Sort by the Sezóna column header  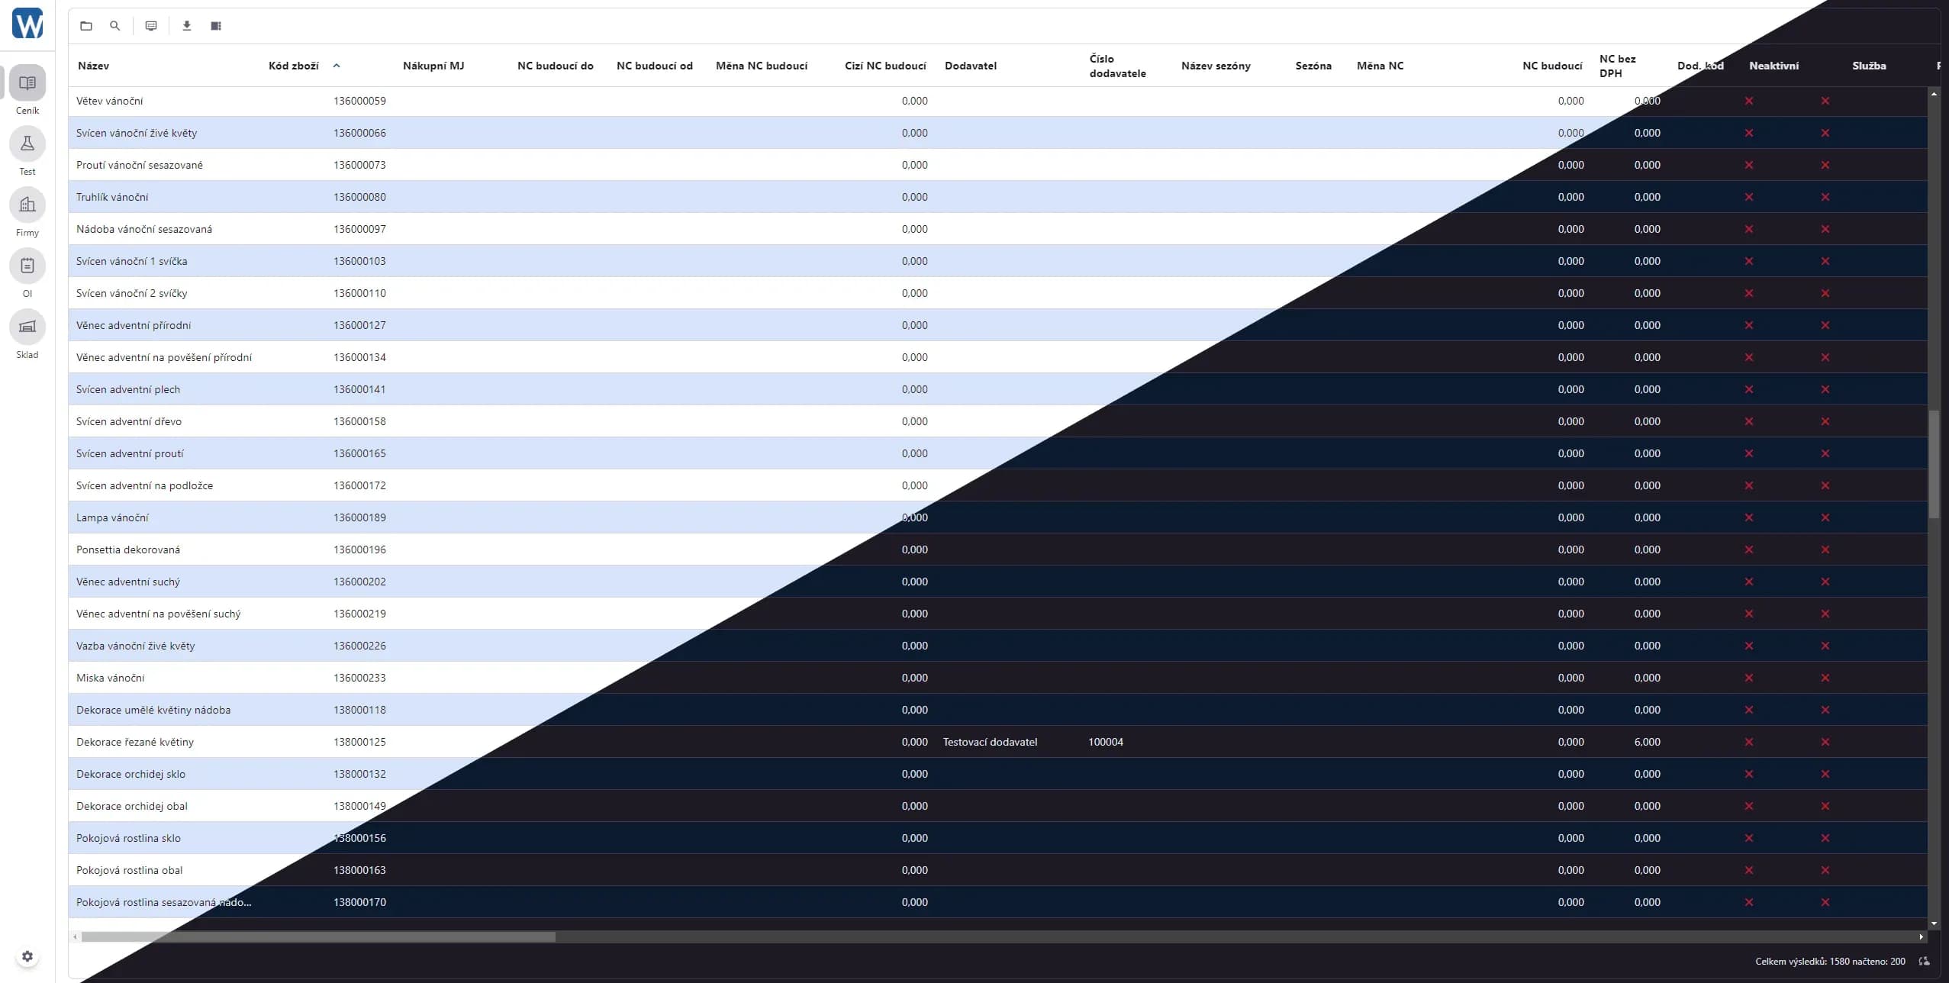(x=1313, y=66)
